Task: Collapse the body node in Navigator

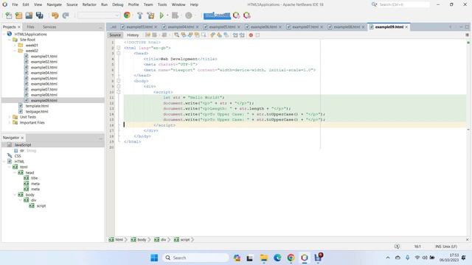Action: (15, 195)
